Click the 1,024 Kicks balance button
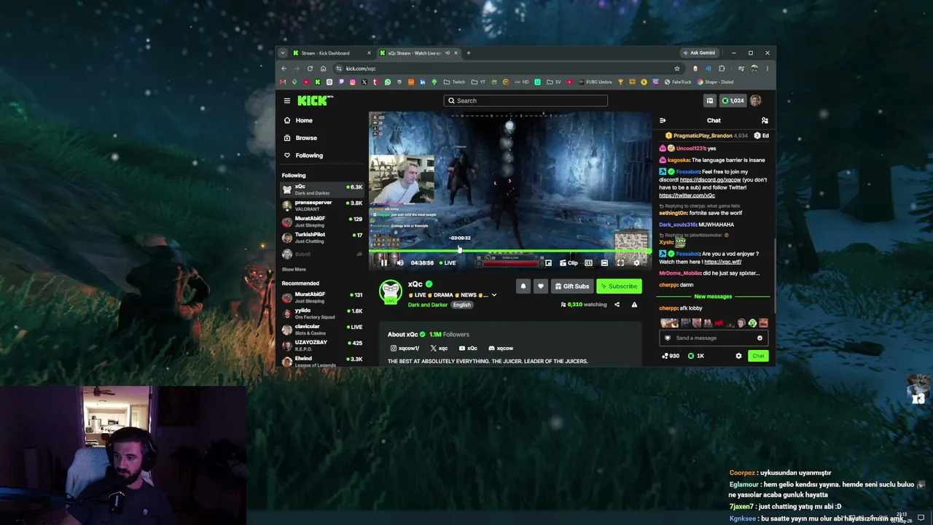This screenshot has height=525, width=933. pyautogui.click(x=733, y=101)
